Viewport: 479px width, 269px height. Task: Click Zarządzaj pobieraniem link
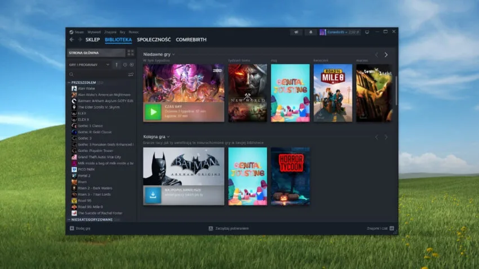point(232,228)
